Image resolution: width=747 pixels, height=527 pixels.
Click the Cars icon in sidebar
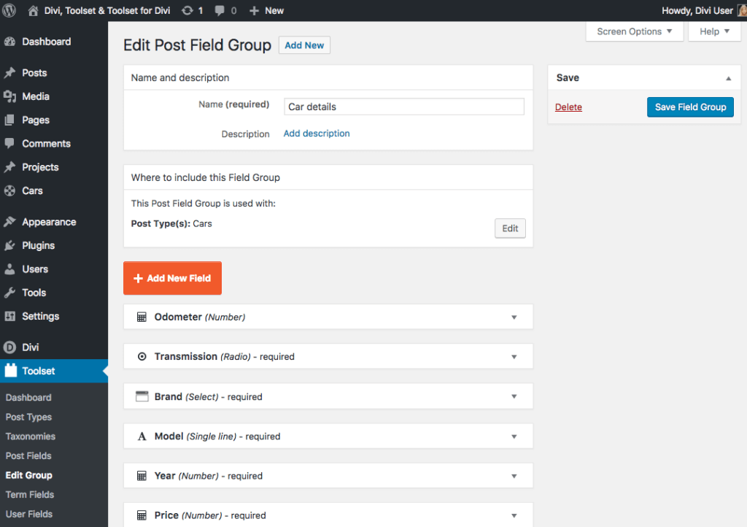pos(10,191)
